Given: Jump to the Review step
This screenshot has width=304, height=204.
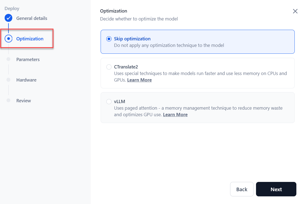Looking at the screenshot, I should [x=23, y=101].
